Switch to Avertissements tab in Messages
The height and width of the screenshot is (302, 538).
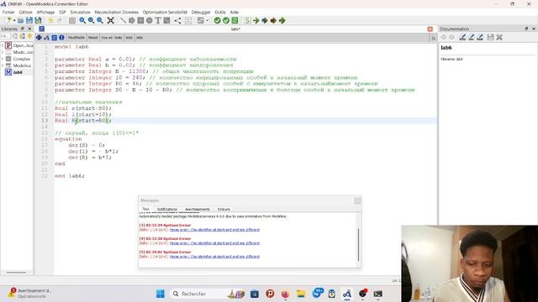pos(197,209)
